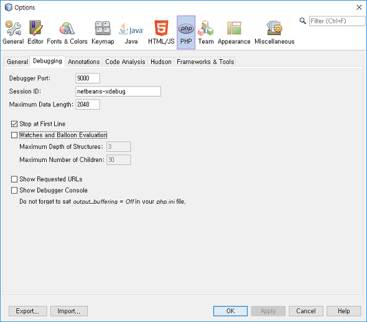367x322 pixels.
Task: Enable Show Debugger Console checkbox
Action: [x=14, y=191]
